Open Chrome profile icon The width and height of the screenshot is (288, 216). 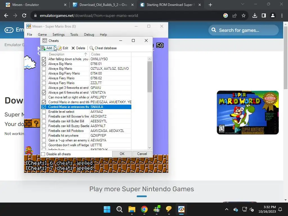273,16
